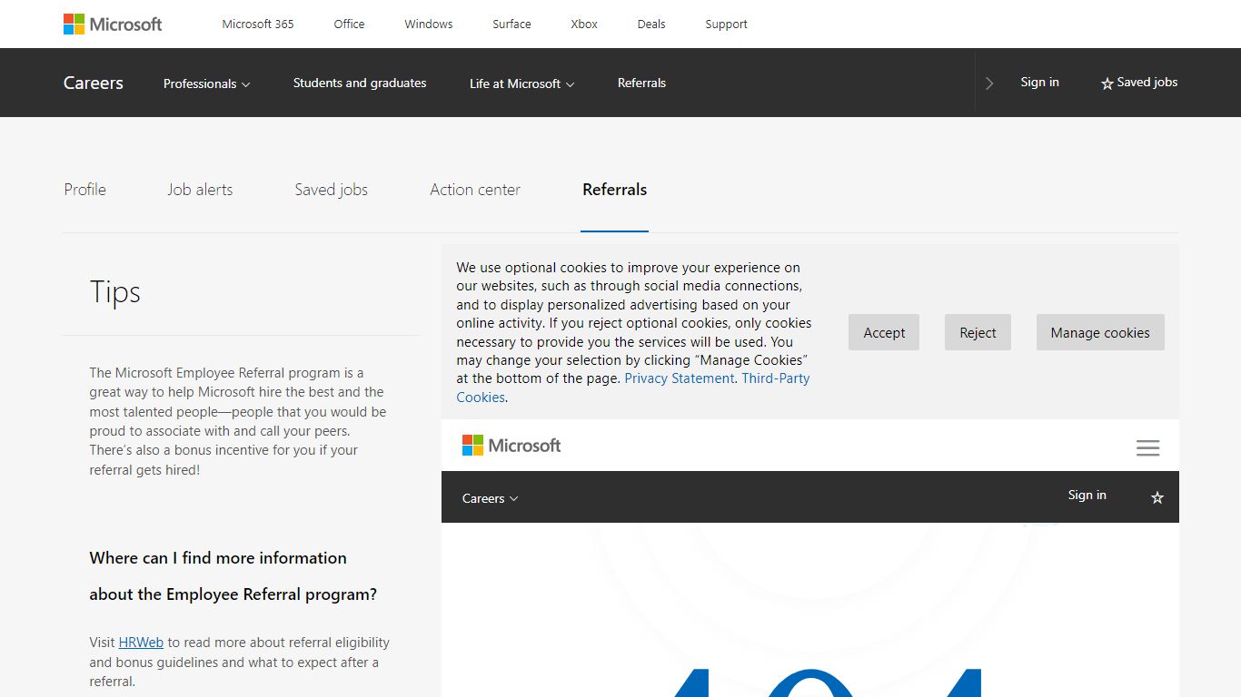Open the Xbox link

pyautogui.click(x=584, y=25)
